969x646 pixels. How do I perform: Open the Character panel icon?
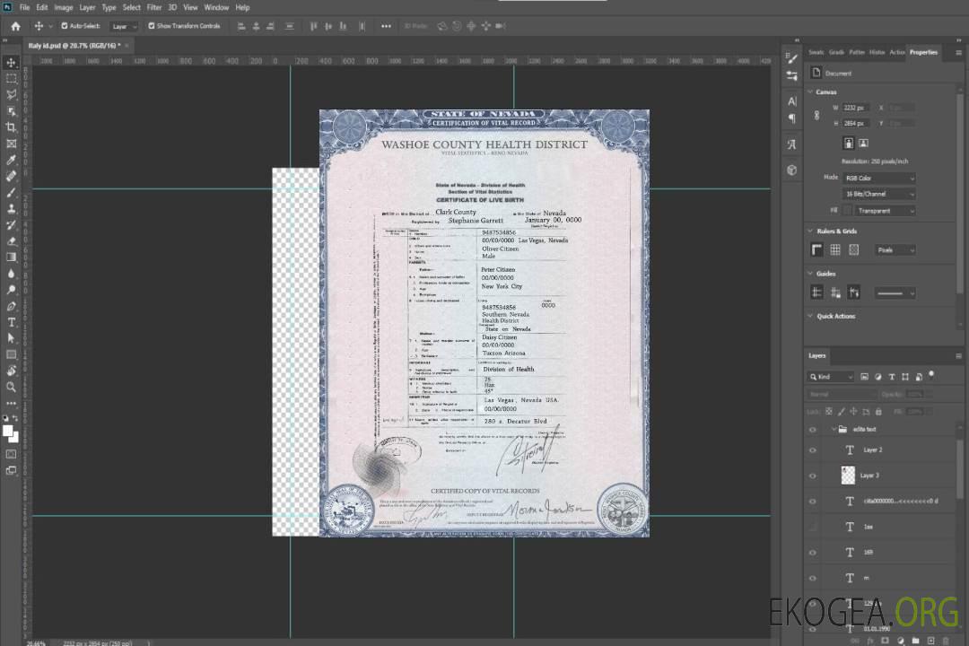[792, 101]
